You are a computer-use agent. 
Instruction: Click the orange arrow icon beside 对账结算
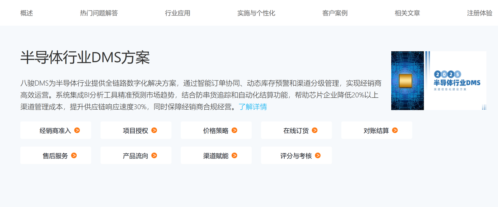pyautogui.click(x=395, y=130)
